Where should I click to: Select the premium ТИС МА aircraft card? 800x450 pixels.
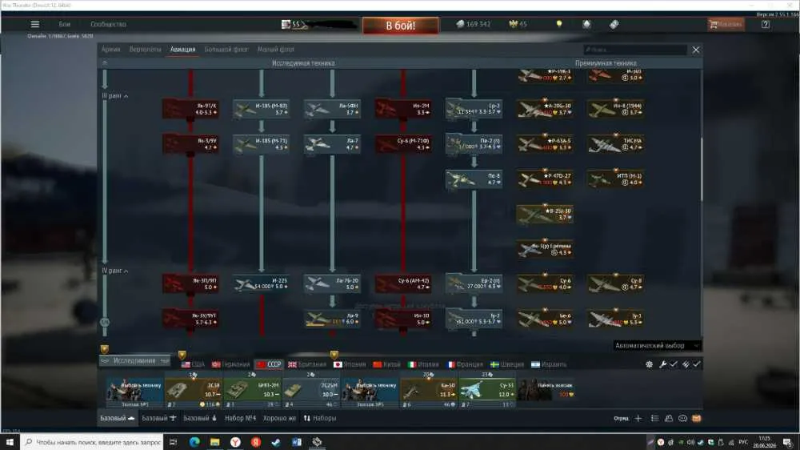click(615, 144)
